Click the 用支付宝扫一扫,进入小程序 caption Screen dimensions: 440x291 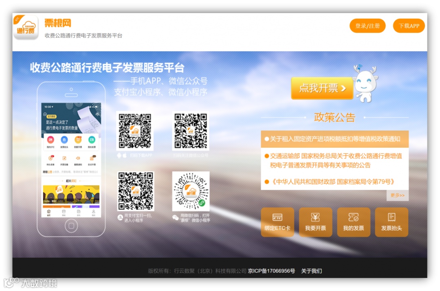tap(139, 218)
